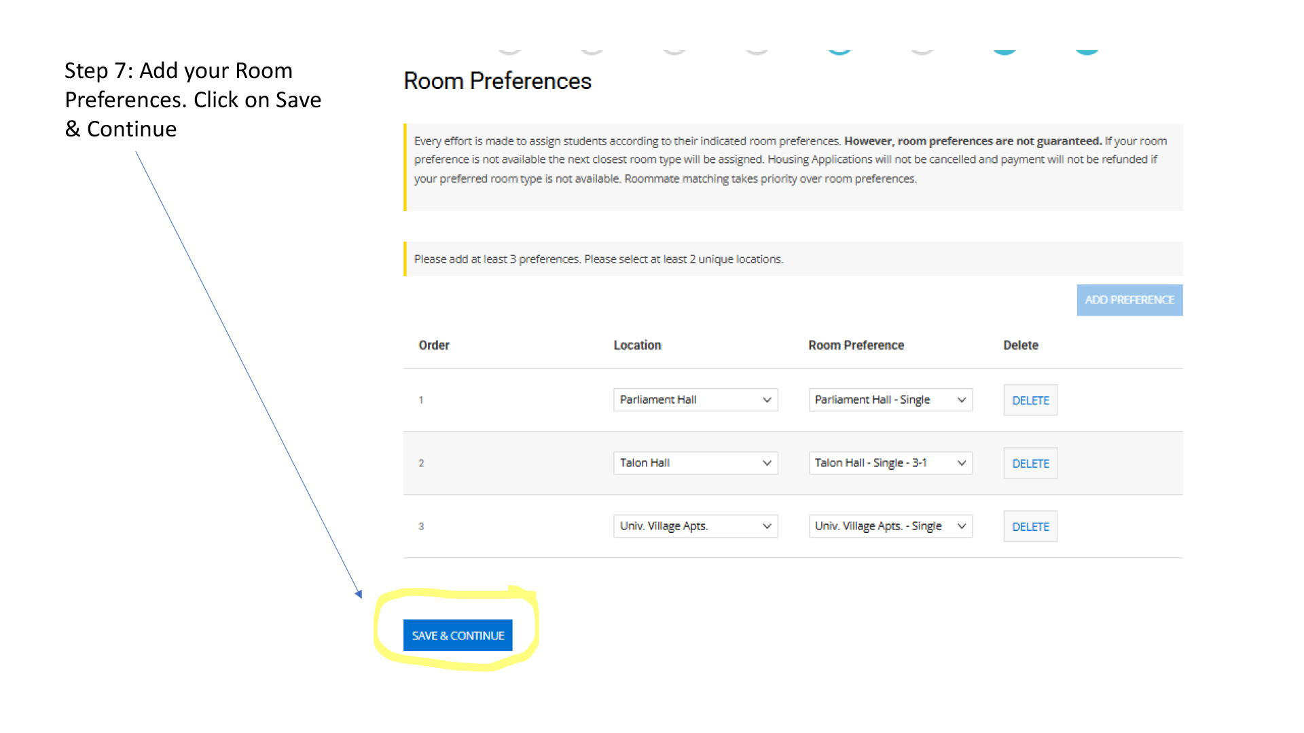Delete the Talon Hall preference row
The height and width of the screenshot is (733, 1304).
tap(1030, 464)
